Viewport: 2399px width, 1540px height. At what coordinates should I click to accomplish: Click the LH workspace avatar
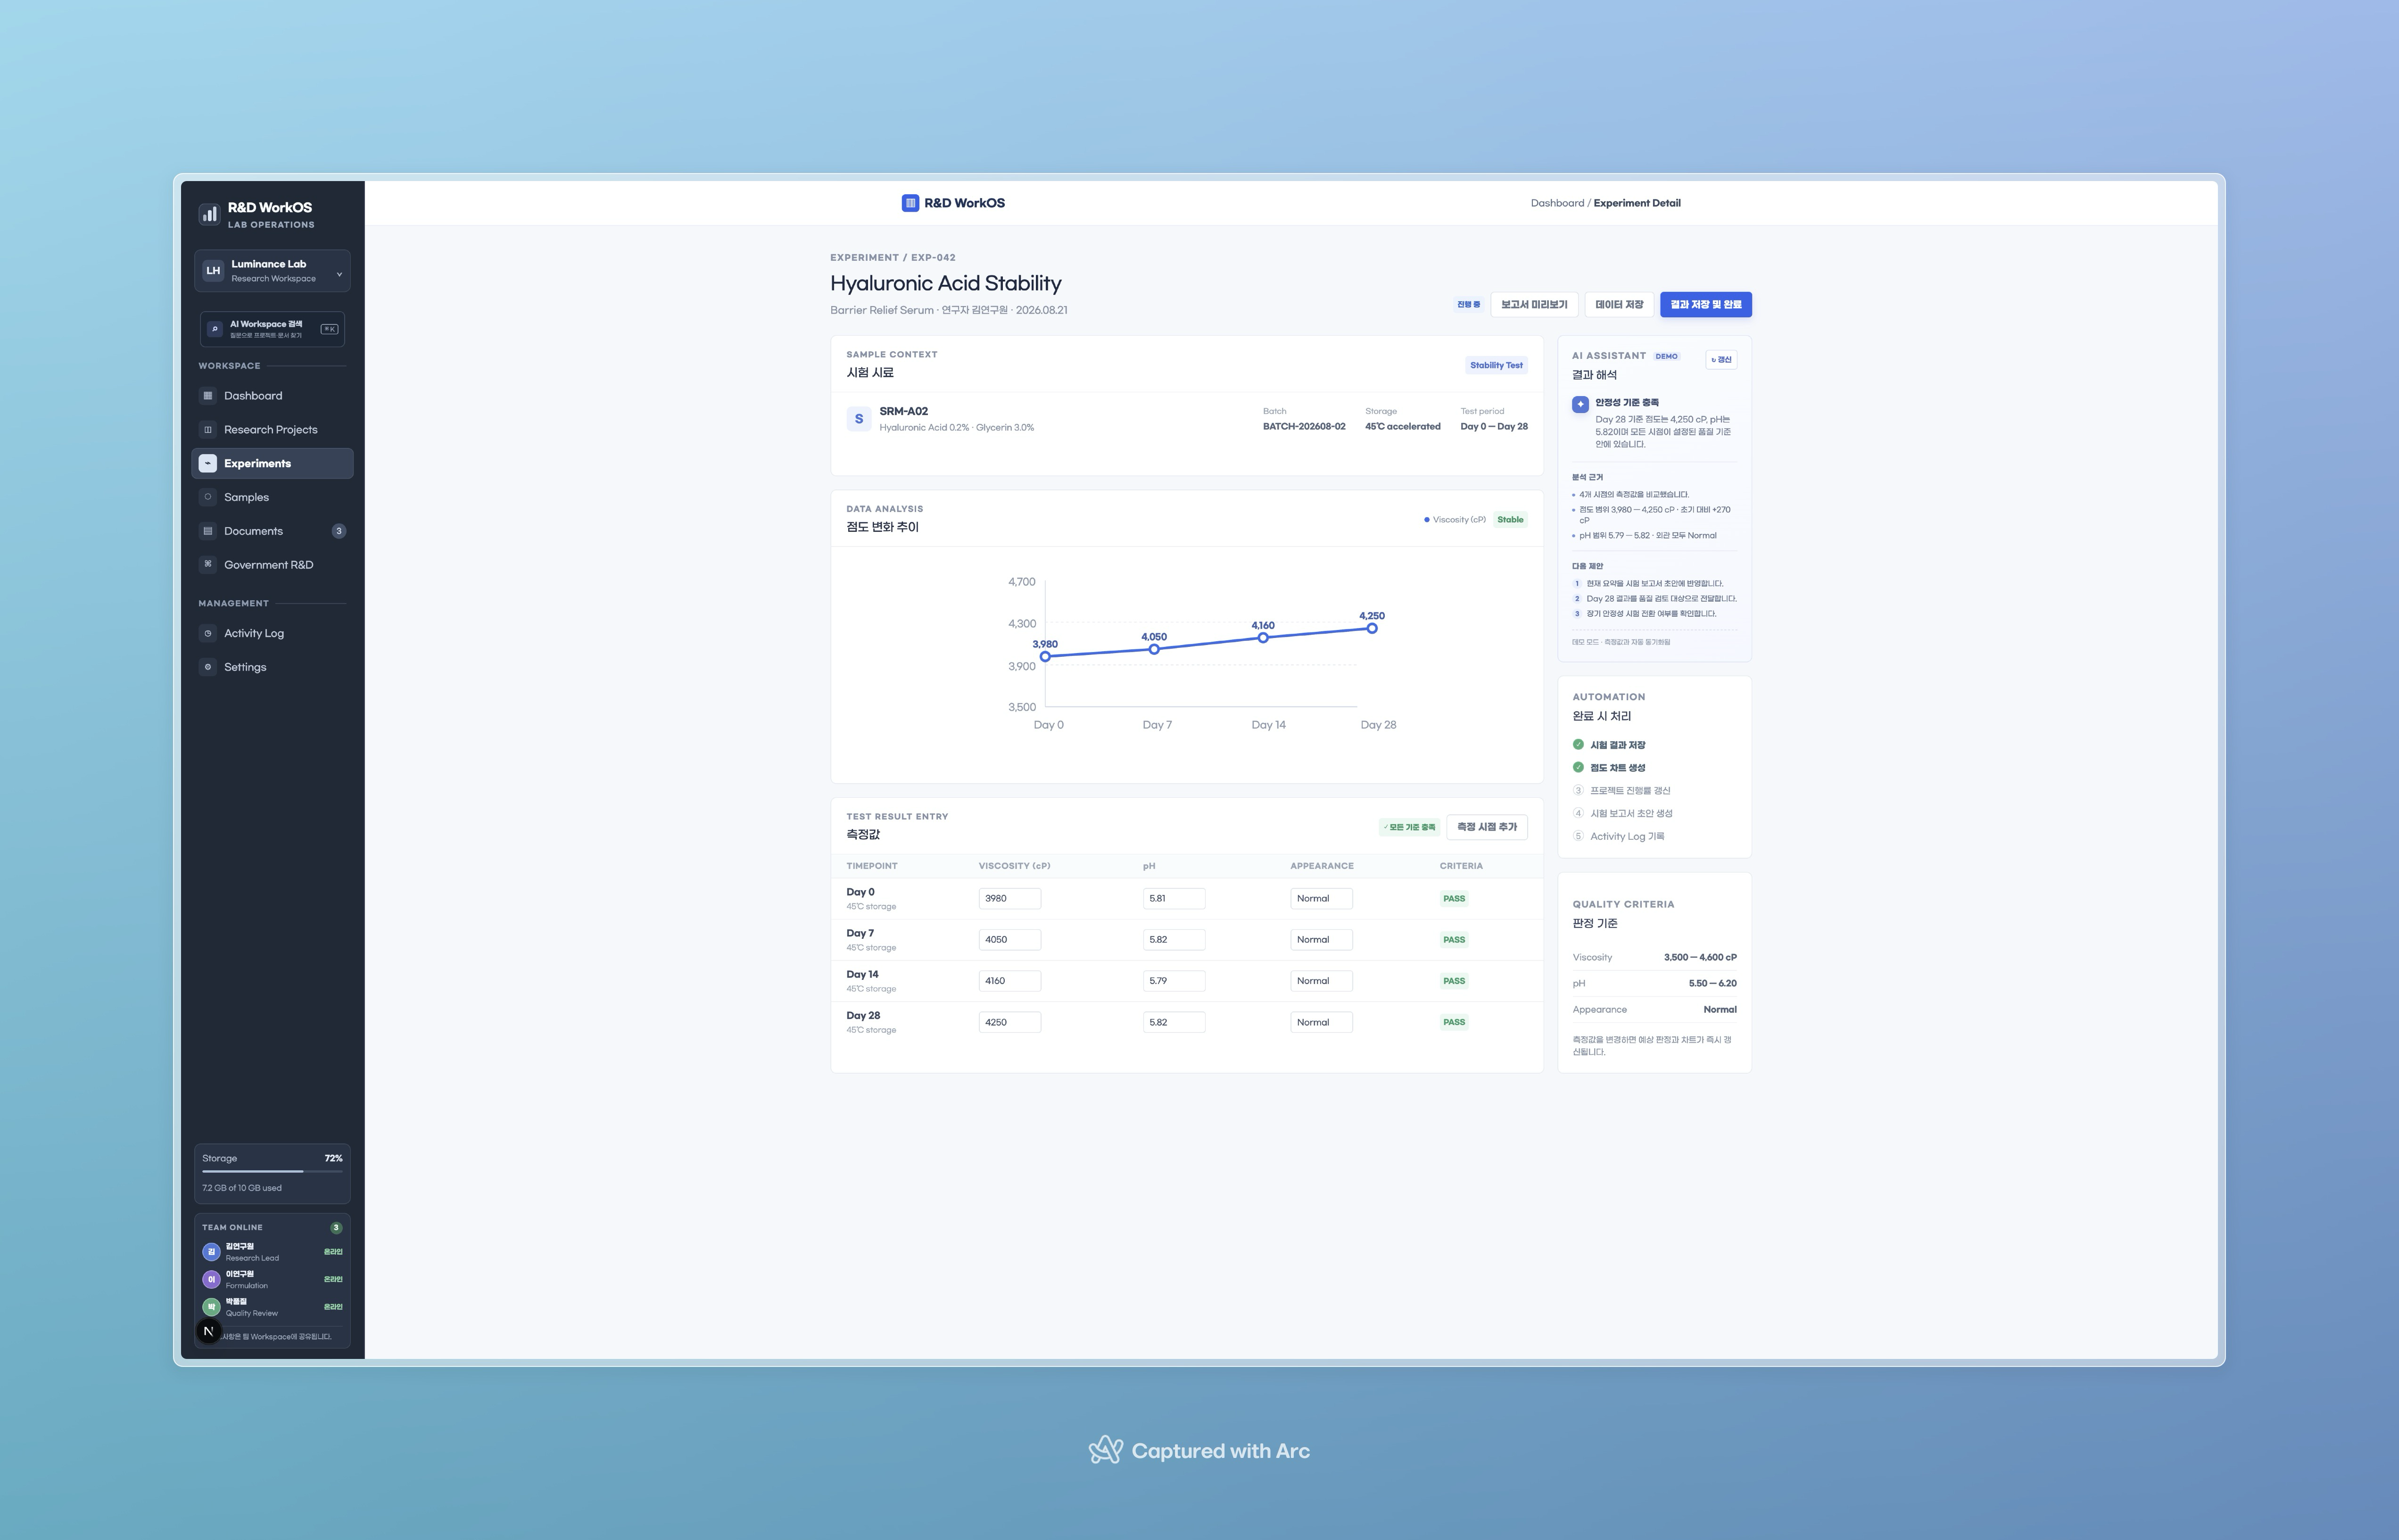(213, 271)
